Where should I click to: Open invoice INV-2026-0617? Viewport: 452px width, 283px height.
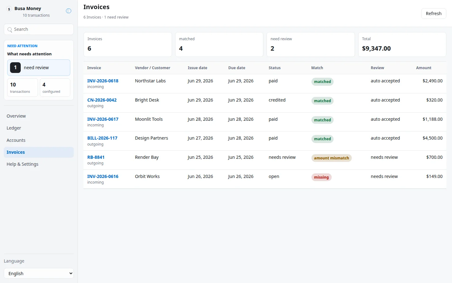tap(103, 119)
